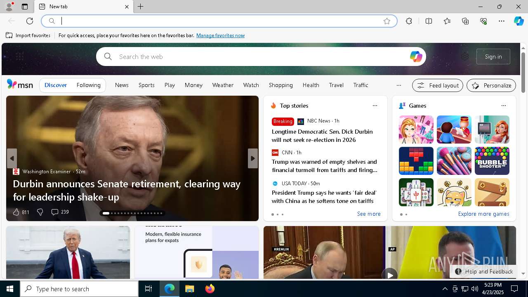Open the page settings gear icon
Screen dimensions: 528x297
(x=465, y=57)
